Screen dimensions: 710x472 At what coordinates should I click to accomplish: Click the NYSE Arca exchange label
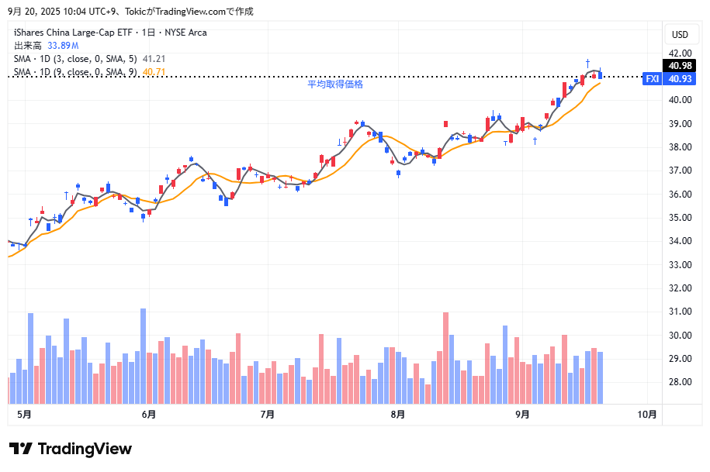pyautogui.click(x=185, y=33)
